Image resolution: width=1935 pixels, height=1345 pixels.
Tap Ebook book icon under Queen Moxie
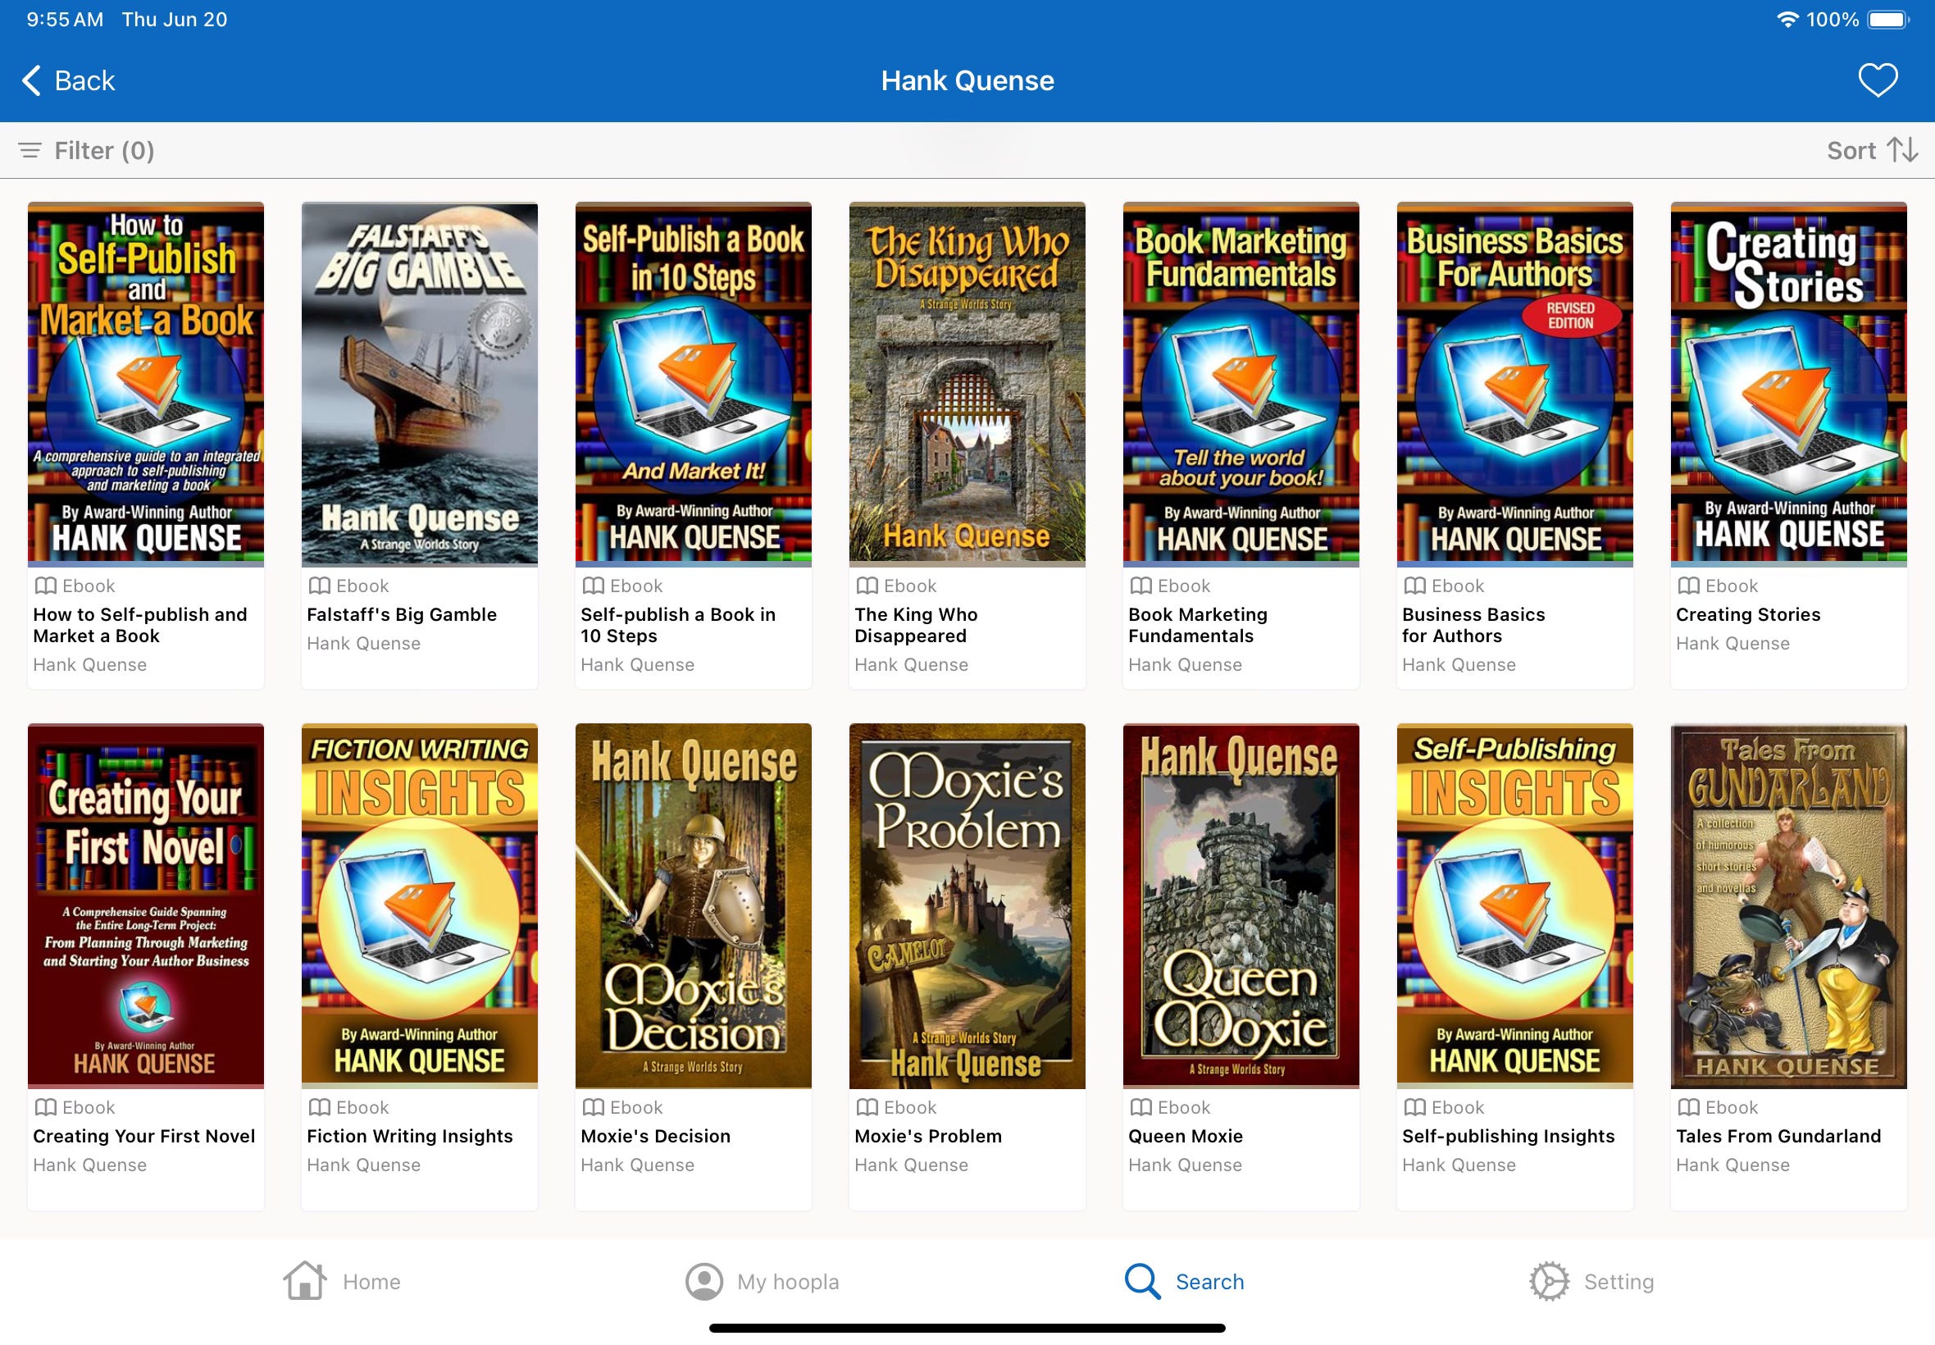1141,1107
